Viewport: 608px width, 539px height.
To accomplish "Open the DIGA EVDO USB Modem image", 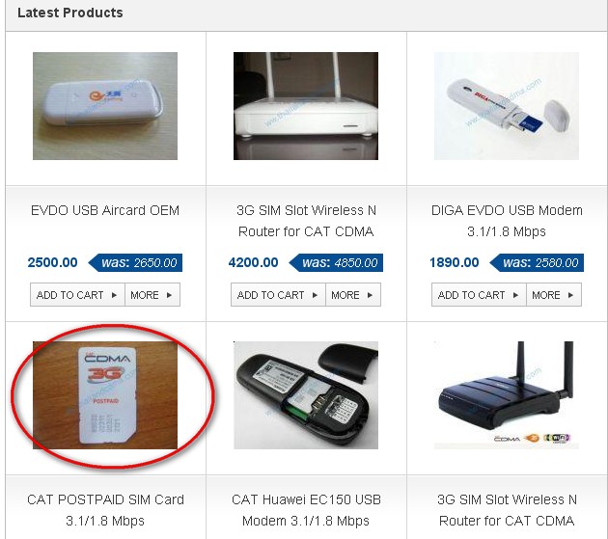I will point(507,106).
